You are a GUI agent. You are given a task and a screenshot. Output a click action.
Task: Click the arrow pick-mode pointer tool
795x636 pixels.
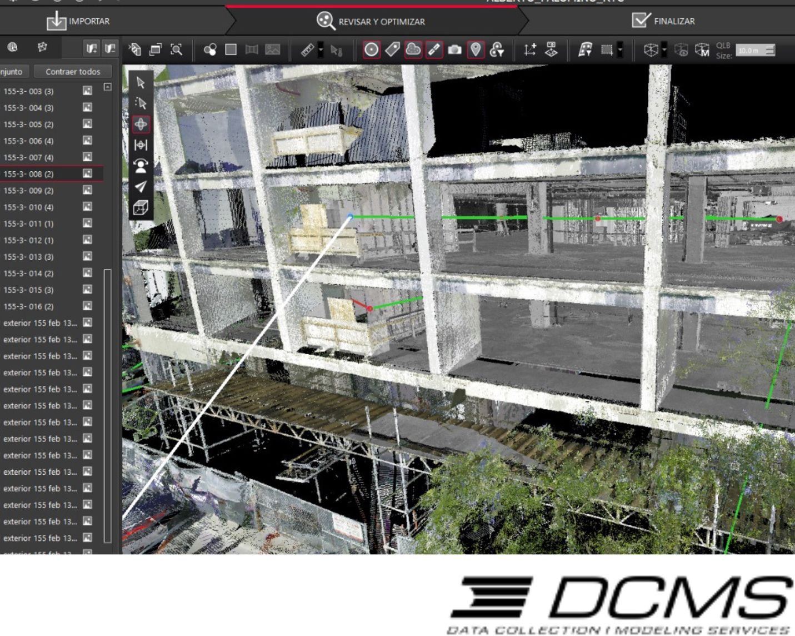(x=141, y=82)
